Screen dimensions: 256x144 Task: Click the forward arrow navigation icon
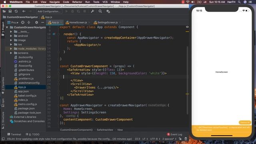coord(30,11)
